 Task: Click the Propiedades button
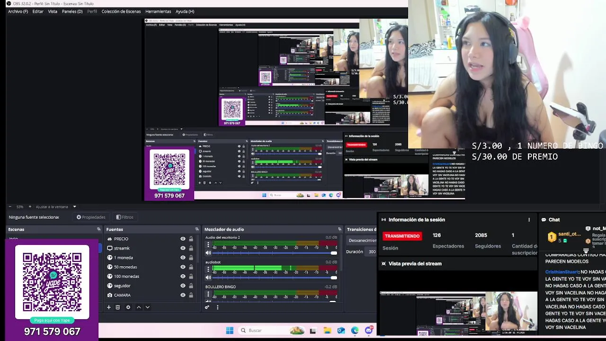click(x=91, y=217)
